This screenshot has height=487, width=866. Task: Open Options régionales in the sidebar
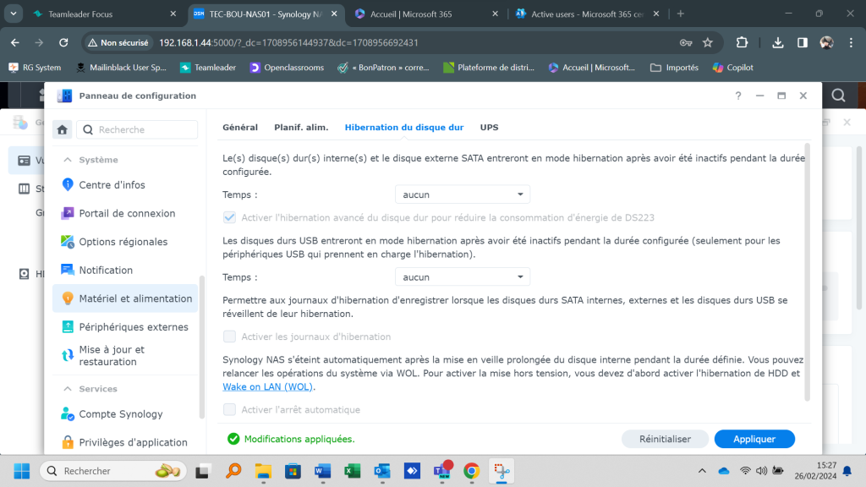[123, 242]
